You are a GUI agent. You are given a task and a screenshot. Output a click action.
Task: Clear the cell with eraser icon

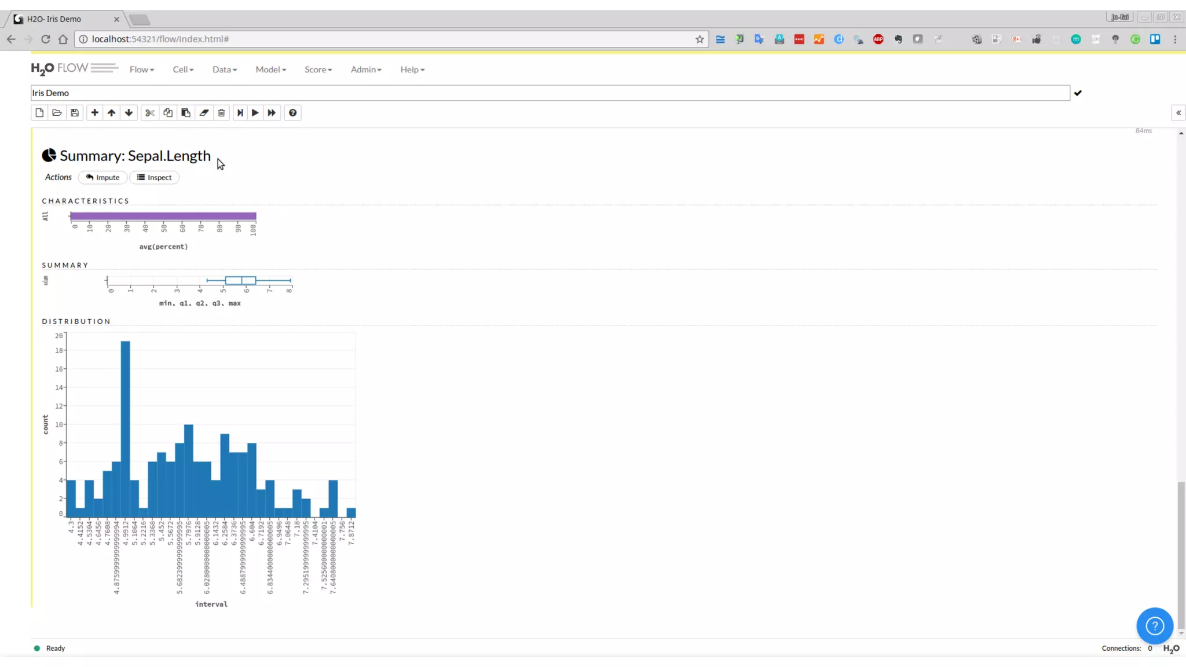point(204,113)
